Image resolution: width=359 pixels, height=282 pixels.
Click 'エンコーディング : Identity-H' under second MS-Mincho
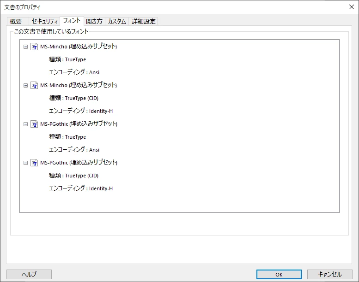(80, 111)
